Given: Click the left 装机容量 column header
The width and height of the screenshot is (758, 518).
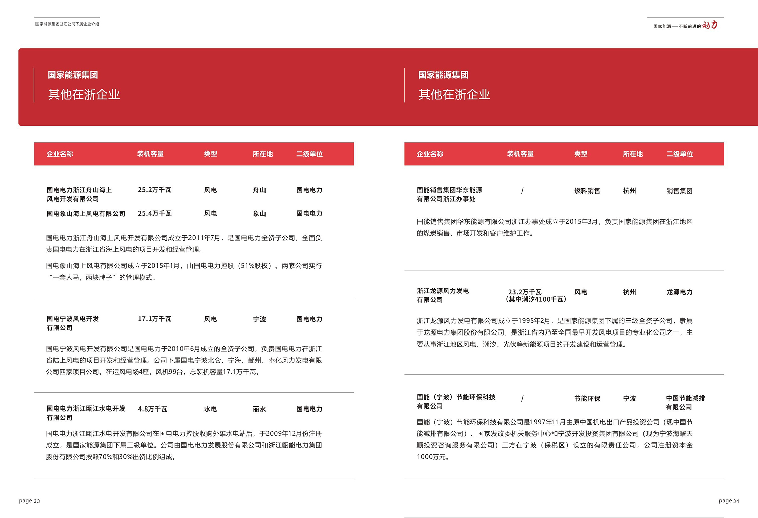Looking at the screenshot, I should coord(150,154).
